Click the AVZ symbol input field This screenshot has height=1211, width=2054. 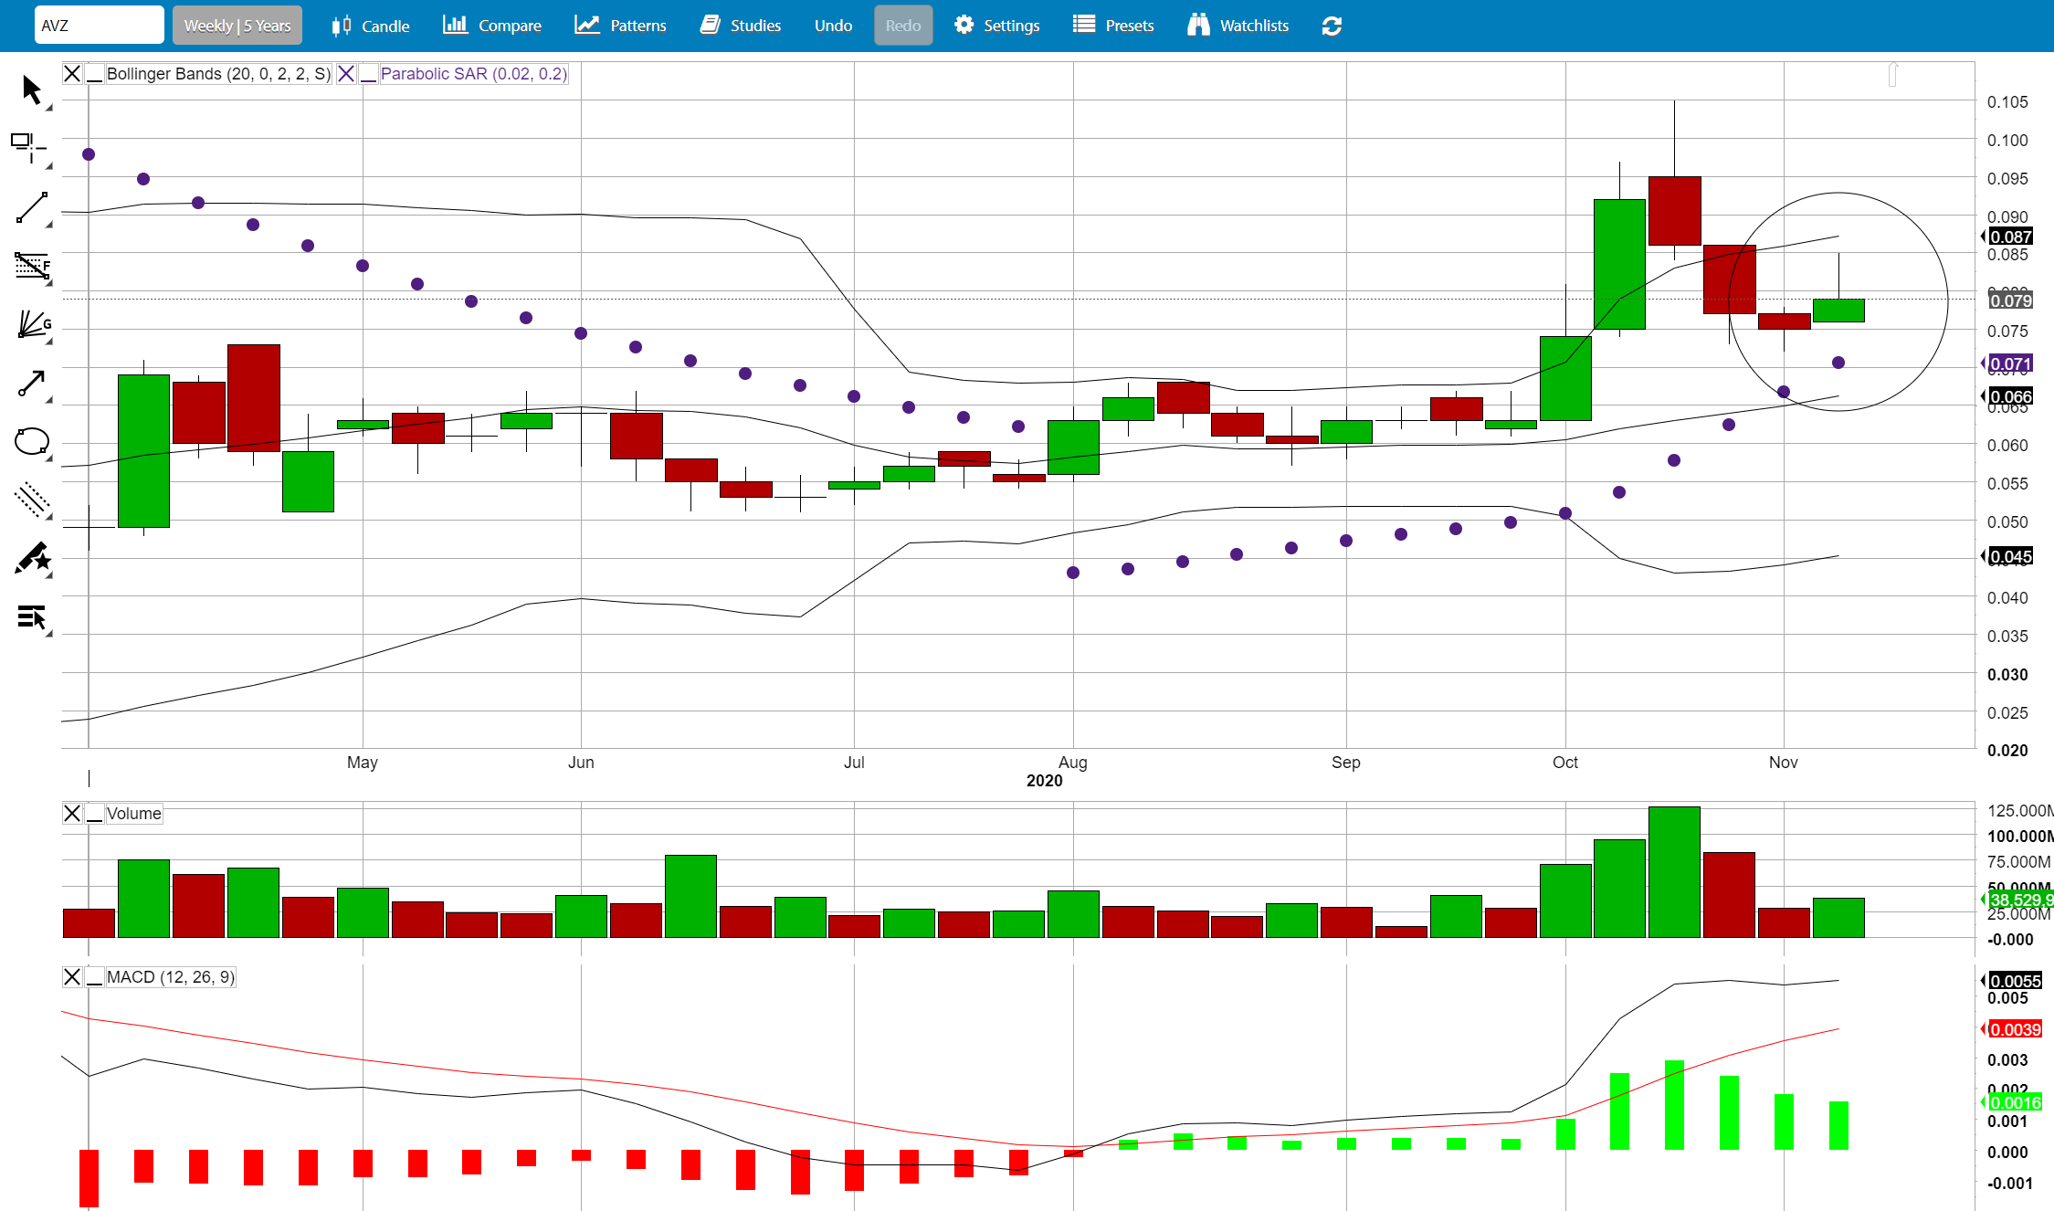click(99, 26)
